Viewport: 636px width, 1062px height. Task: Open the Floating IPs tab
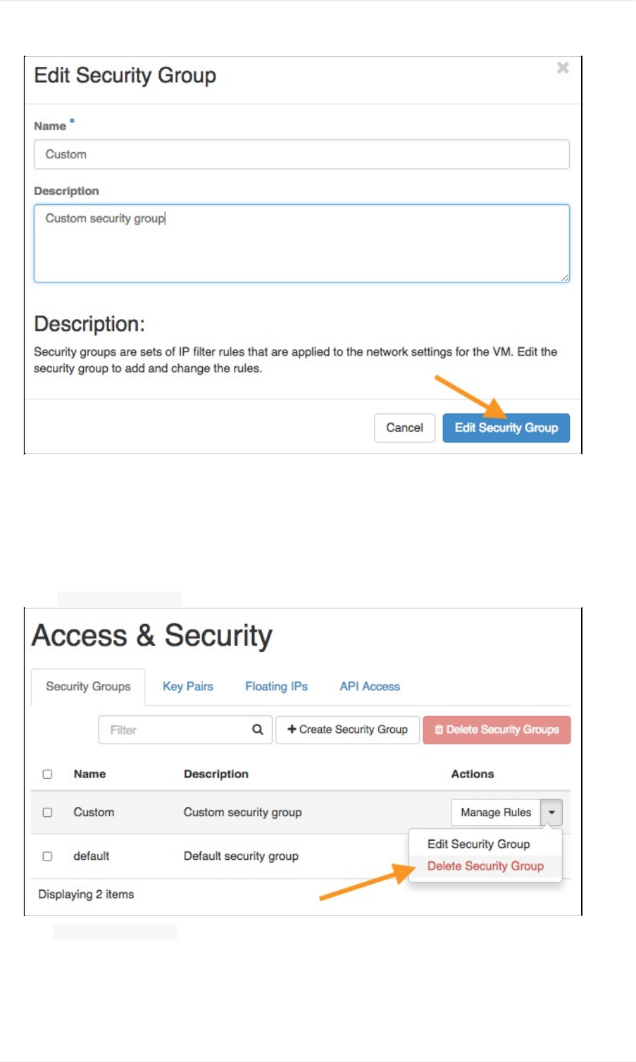276,687
